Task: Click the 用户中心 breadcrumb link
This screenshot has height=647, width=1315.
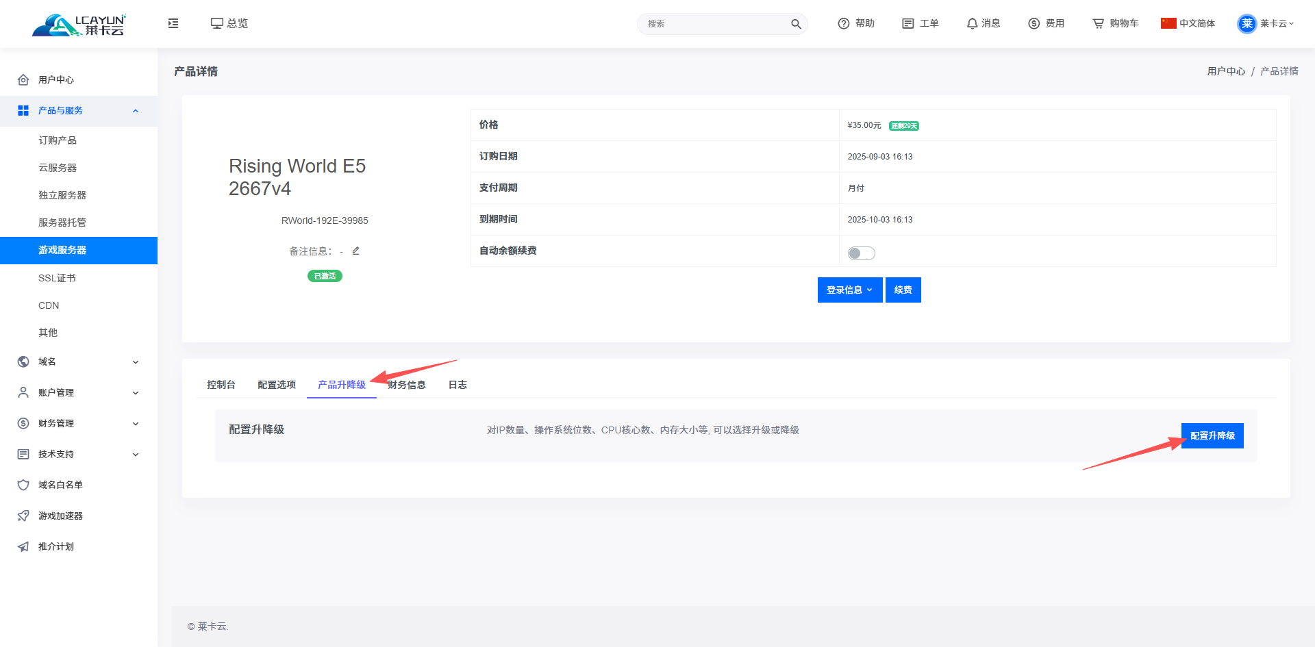Action: click(1226, 71)
